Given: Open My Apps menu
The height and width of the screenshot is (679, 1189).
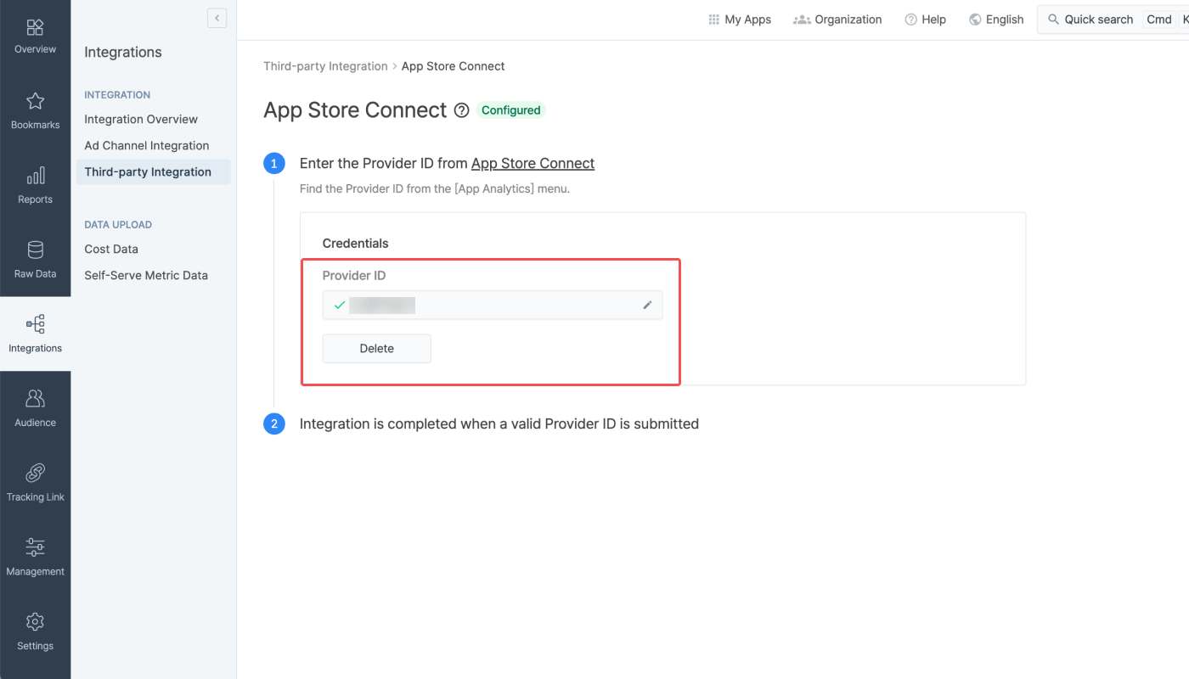Looking at the screenshot, I should pyautogui.click(x=740, y=20).
